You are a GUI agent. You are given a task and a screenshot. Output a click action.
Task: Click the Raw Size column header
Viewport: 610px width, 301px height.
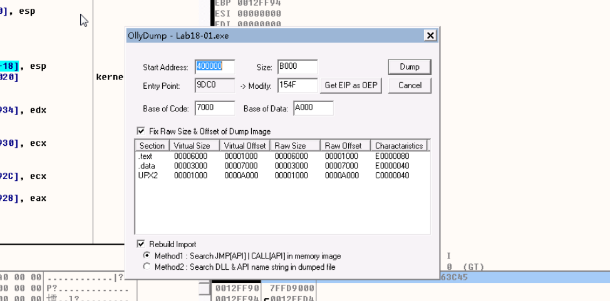tap(295, 146)
